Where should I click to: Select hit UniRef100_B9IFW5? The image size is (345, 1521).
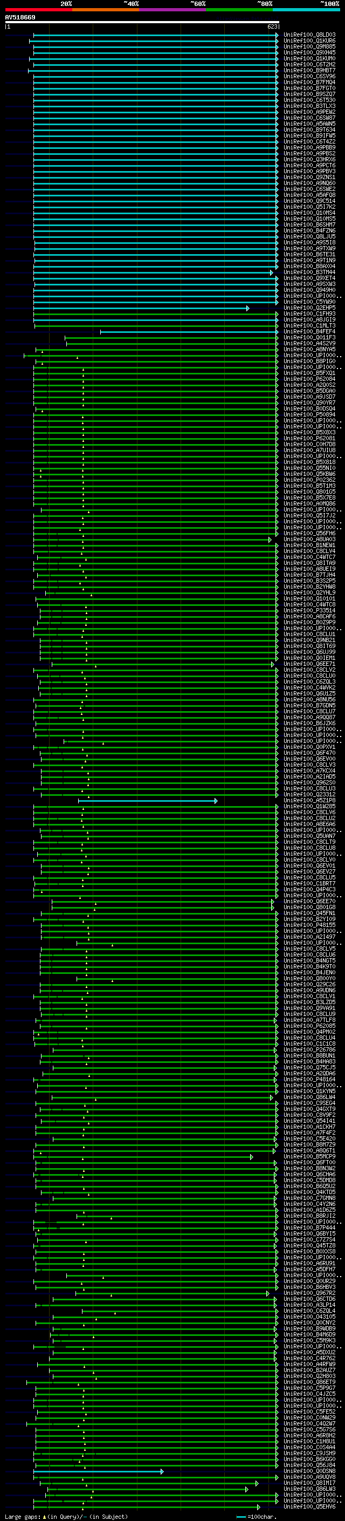[x=309, y=135]
